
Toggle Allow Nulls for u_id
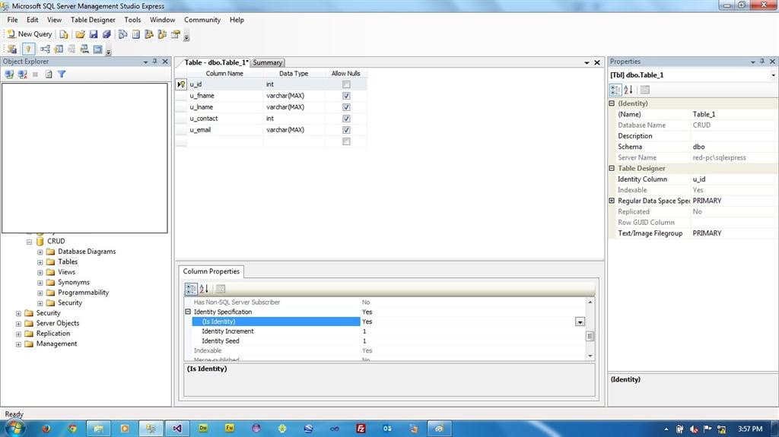click(346, 84)
